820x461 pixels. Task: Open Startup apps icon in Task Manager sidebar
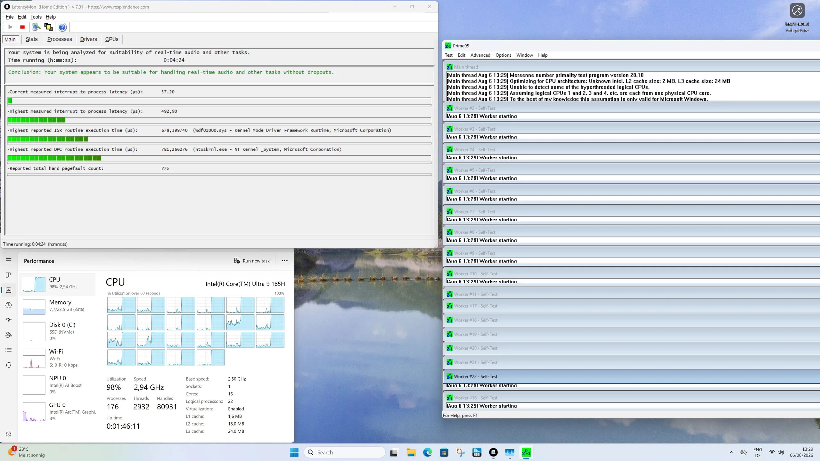pyautogui.click(x=9, y=320)
